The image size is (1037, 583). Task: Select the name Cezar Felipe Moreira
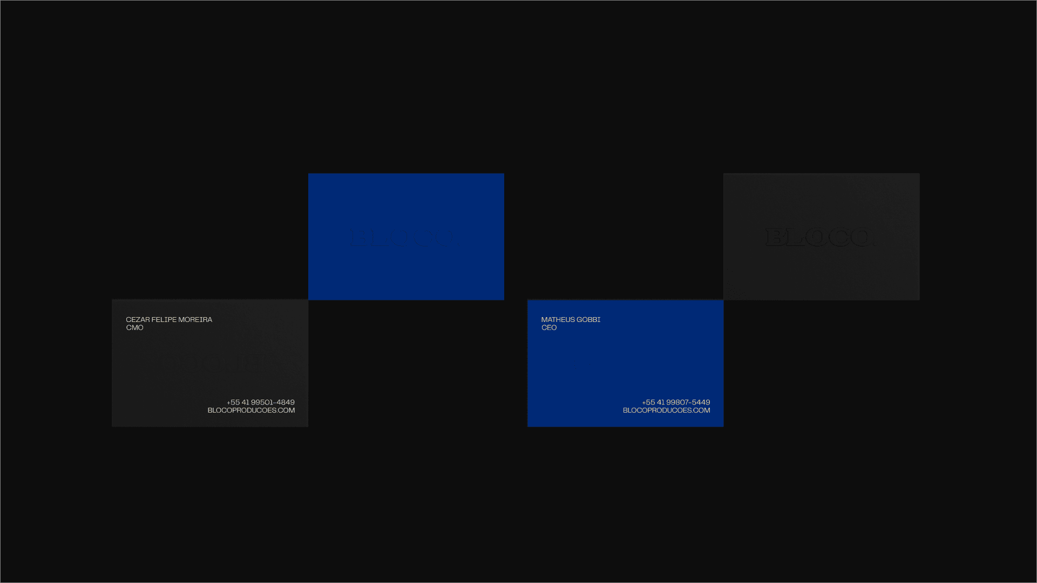(x=169, y=320)
